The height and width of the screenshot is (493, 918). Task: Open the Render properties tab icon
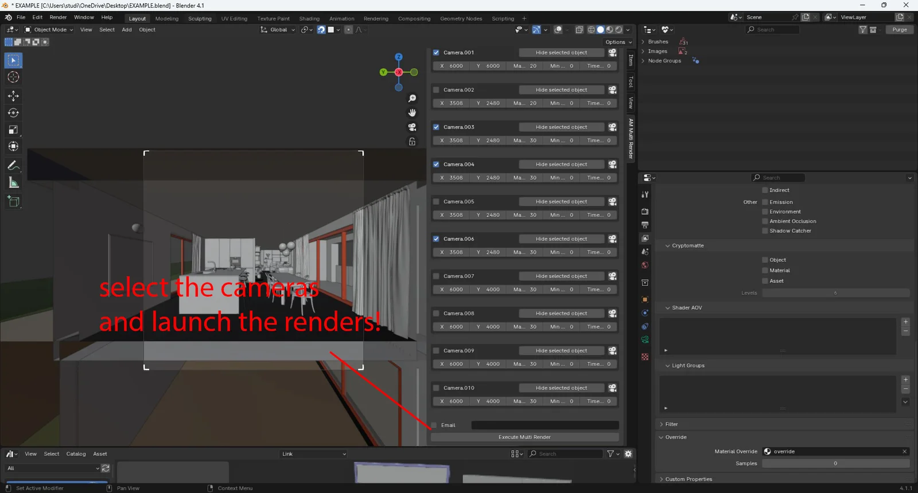pyautogui.click(x=645, y=211)
